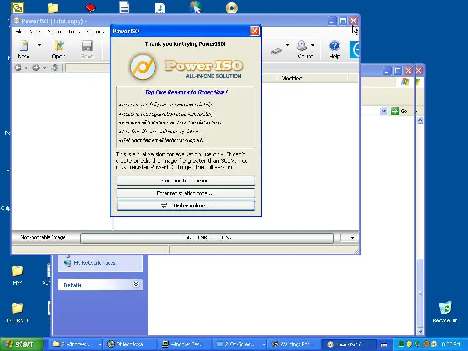Screen dimensions: 468x351
Task: Click the Forward navigation arrow
Action: (x=36, y=68)
